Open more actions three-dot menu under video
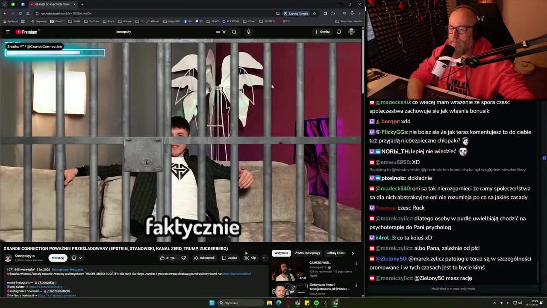 (265, 258)
